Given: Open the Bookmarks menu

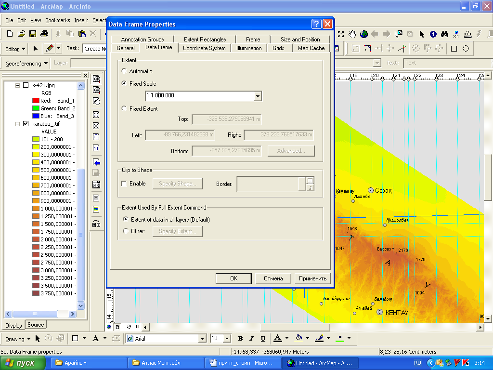Looking at the screenshot, I should pos(58,20).
